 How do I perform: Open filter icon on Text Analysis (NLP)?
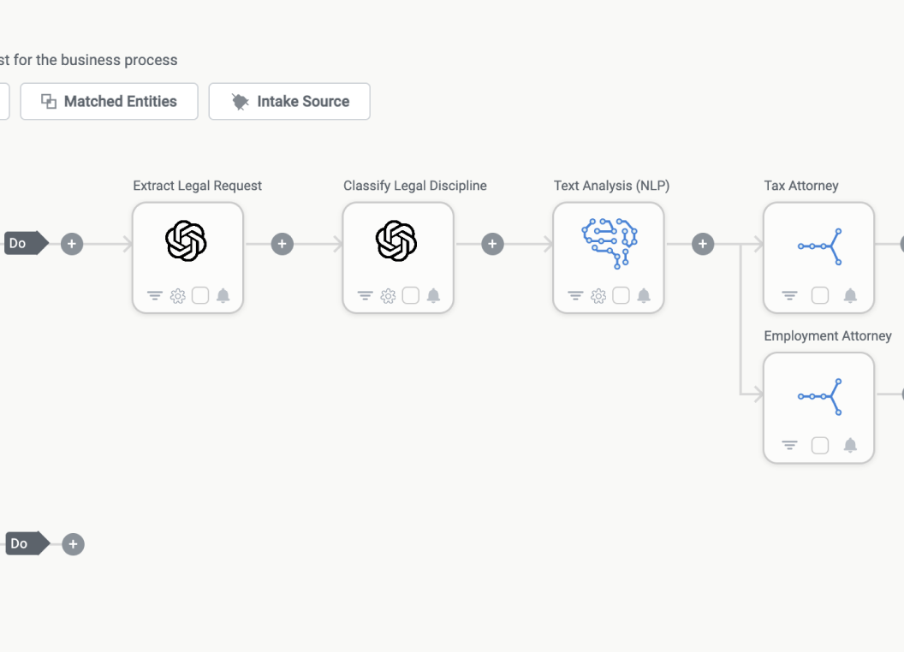click(x=575, y=296)
